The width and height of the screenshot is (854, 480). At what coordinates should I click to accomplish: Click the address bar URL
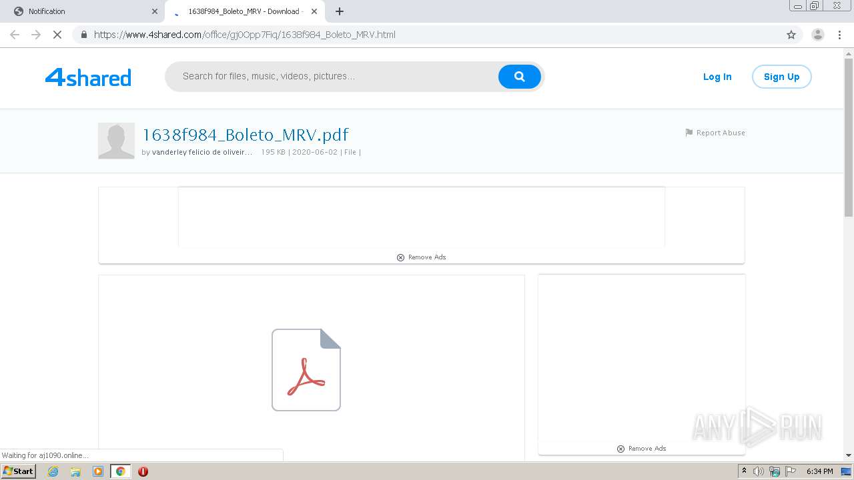(245, 35)
